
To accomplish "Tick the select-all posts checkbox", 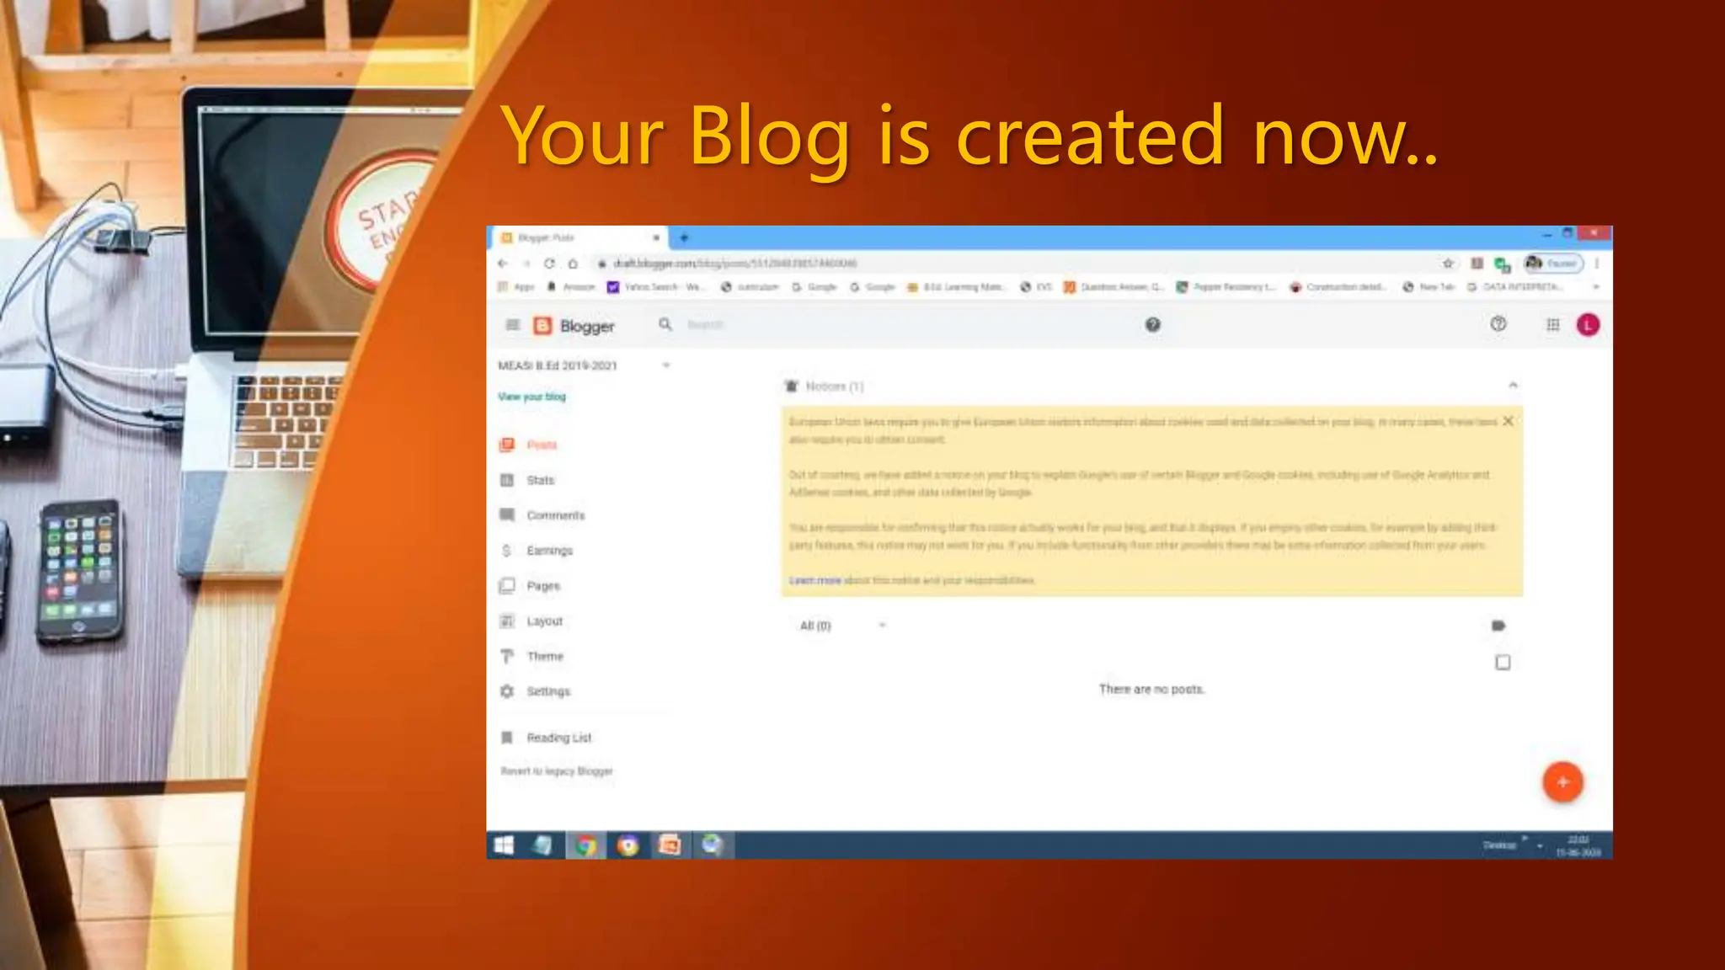I will point(1503,663).
